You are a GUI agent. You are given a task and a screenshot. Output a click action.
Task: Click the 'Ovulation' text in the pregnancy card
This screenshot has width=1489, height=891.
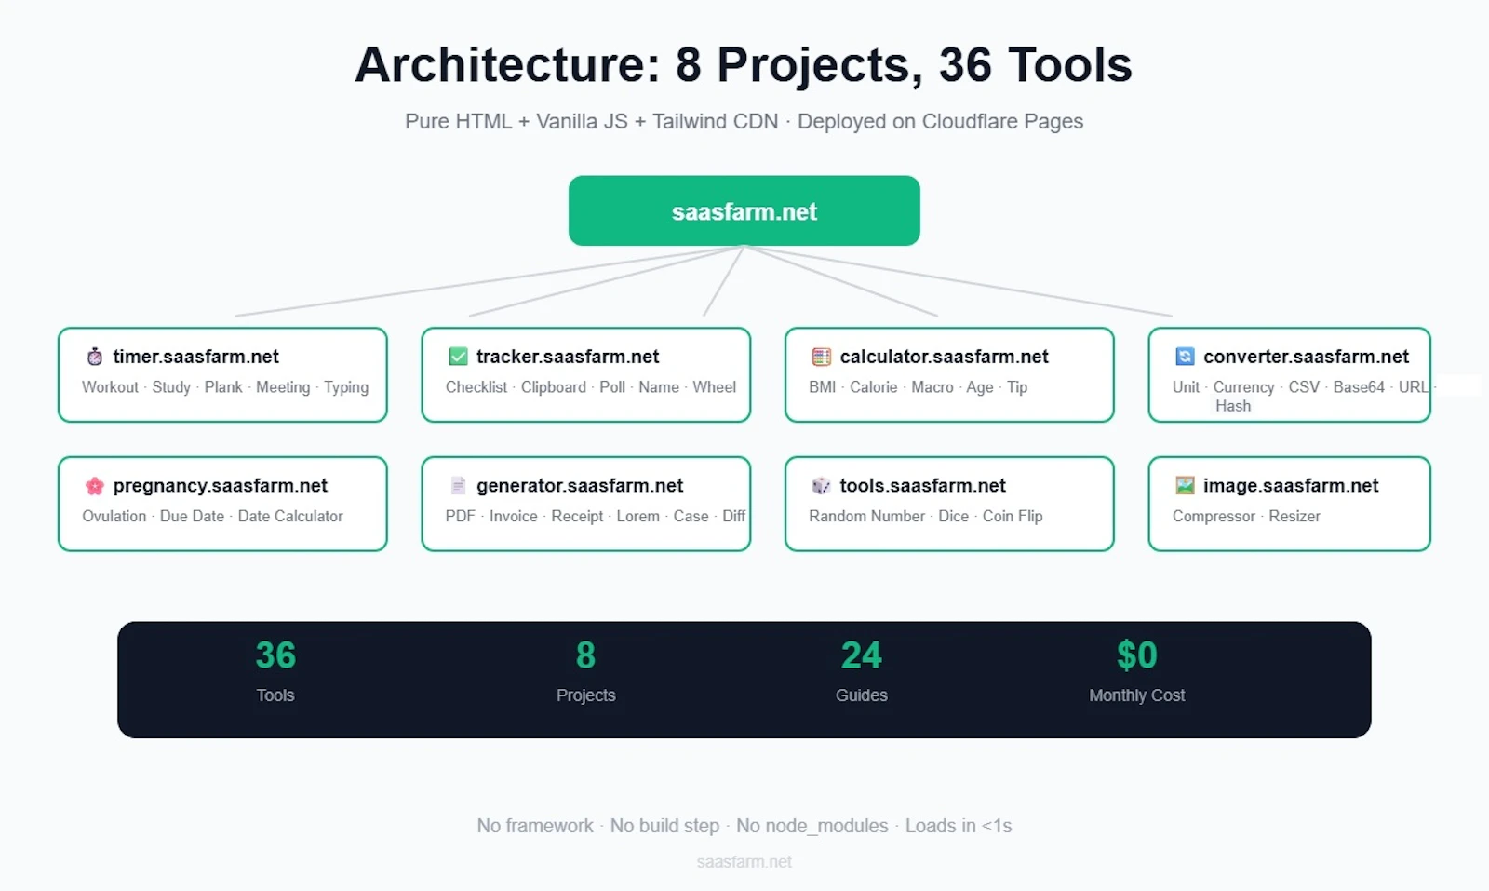(114, 517)
